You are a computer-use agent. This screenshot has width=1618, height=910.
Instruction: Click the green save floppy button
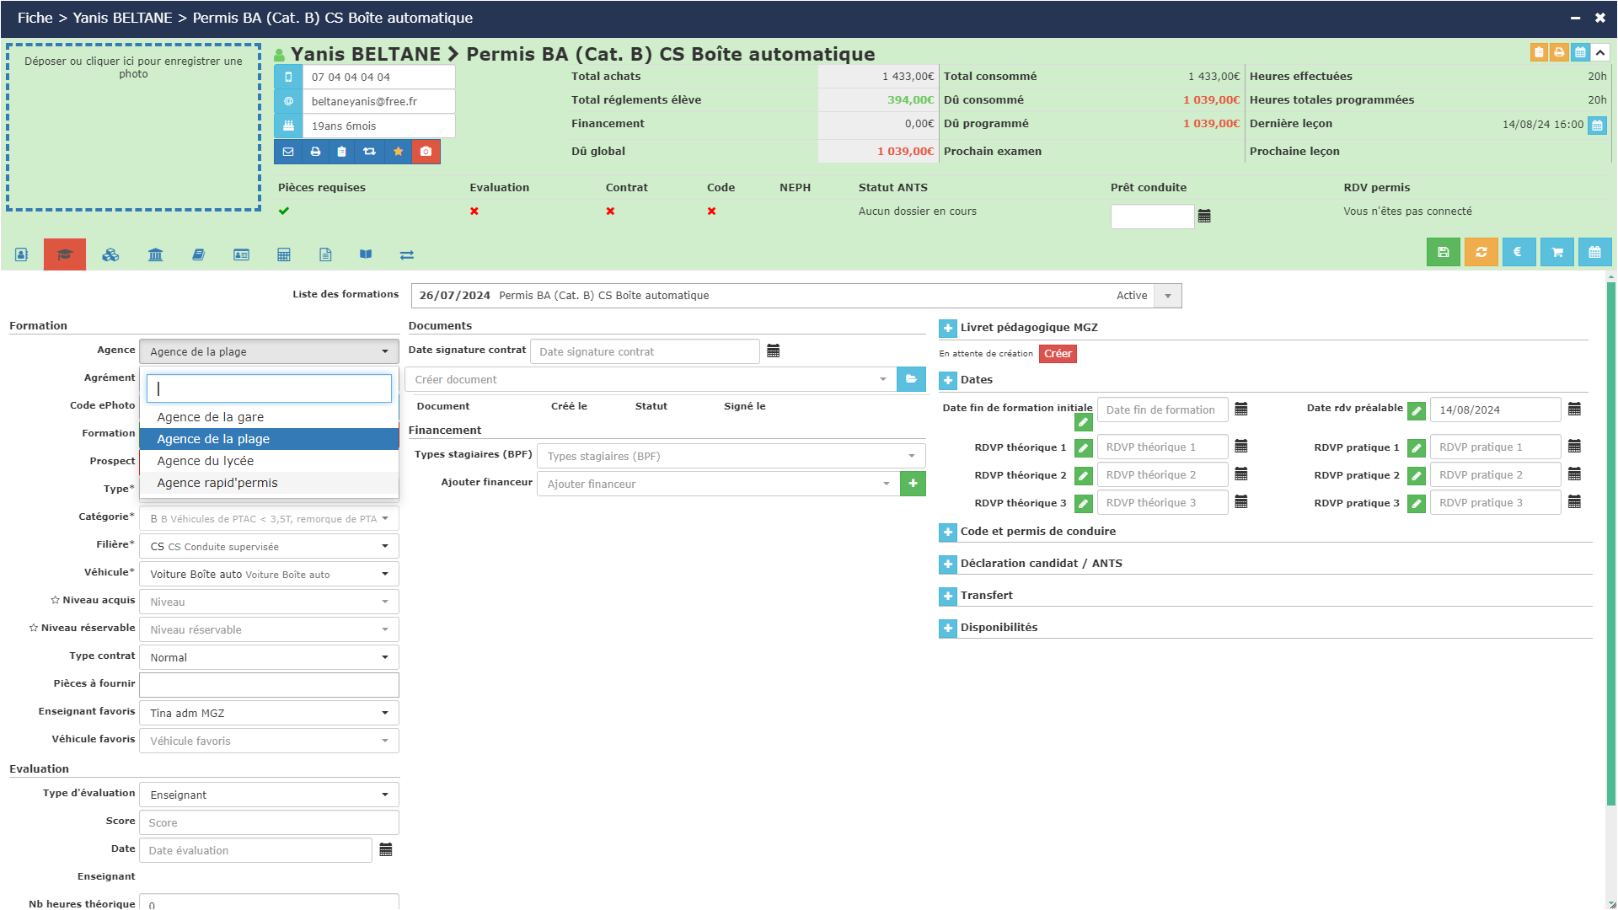point(1444,252)
